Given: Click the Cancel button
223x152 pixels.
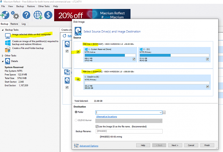Looking at the screenshot, I should click(x=191, y=145).
